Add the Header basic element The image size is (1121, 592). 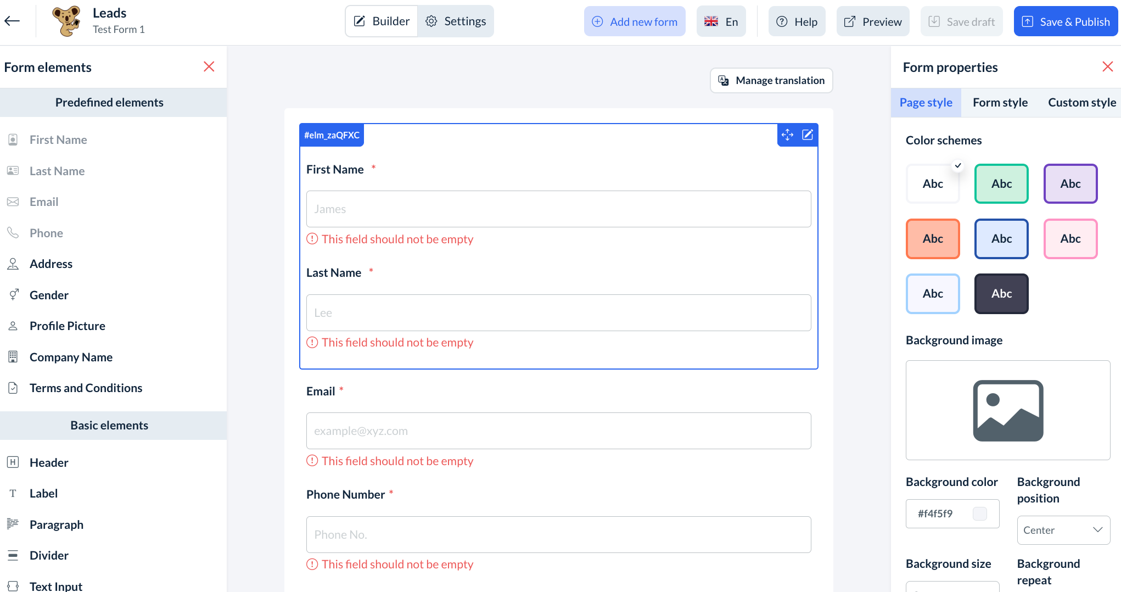[49, 462]
